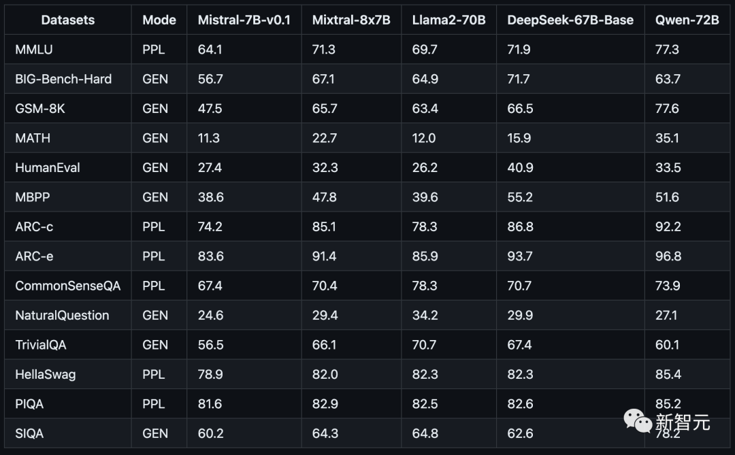Click the CommonSenseQA row label
Image resolution: width=735 pixels, height=455 pixels.
point(68,286)
